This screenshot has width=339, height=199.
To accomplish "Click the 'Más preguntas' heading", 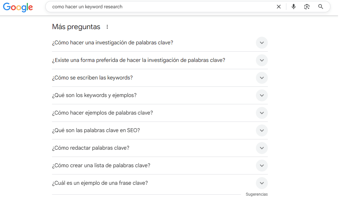I will click(76, 27).
